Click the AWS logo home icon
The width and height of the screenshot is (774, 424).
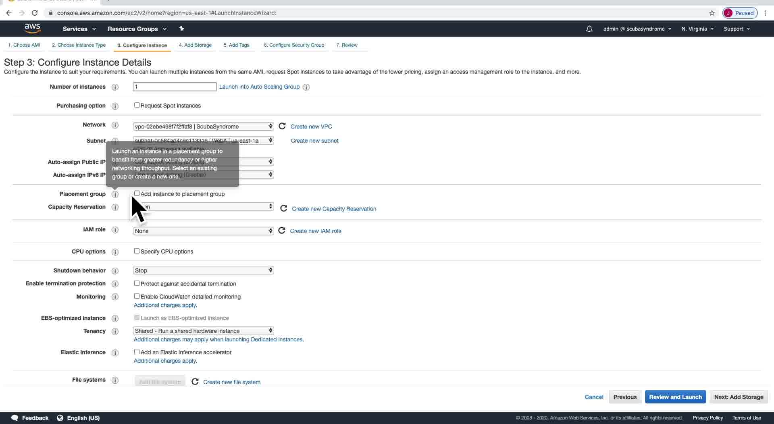tap(32, 28)
